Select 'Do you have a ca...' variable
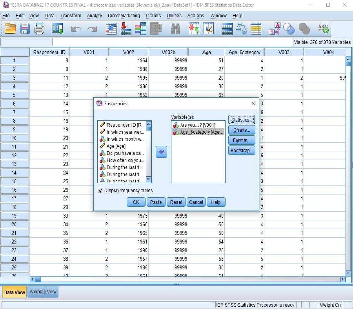 [122, 153]
